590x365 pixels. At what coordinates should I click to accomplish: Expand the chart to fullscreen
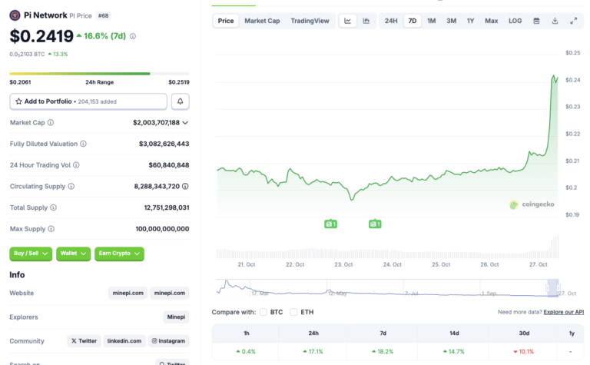pos(574,21)
